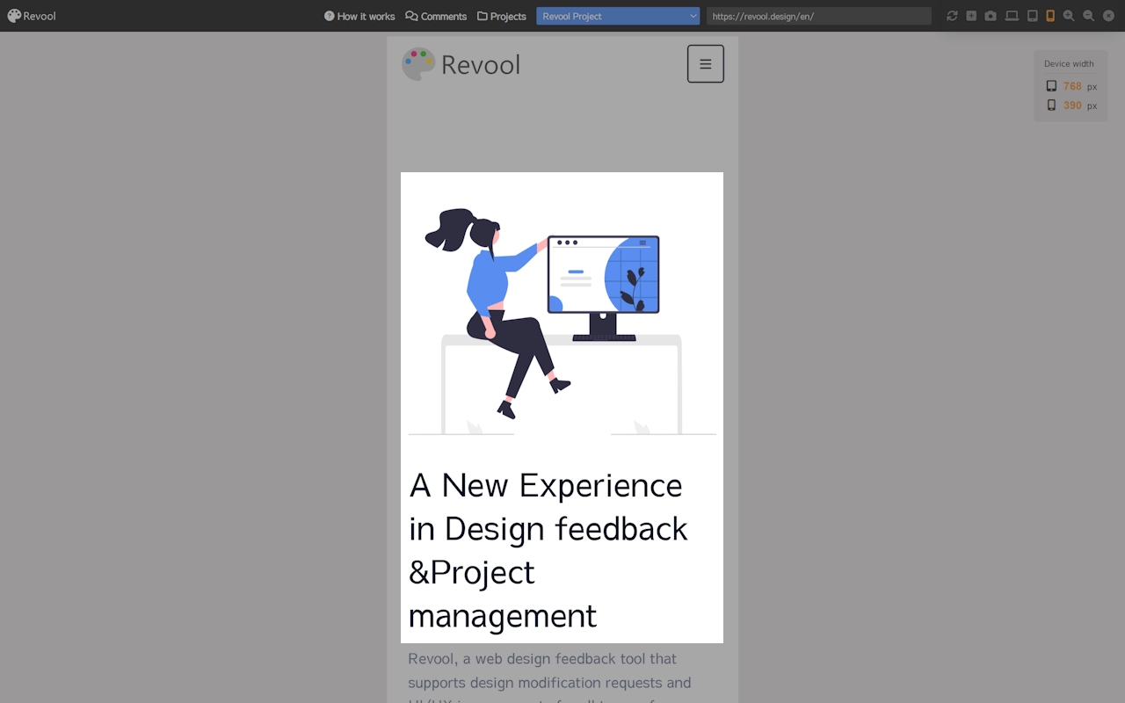This screenshot has width=1125, height=703.
Task: Click the woman at desk illustration
Action: click(x=562, y=321)
